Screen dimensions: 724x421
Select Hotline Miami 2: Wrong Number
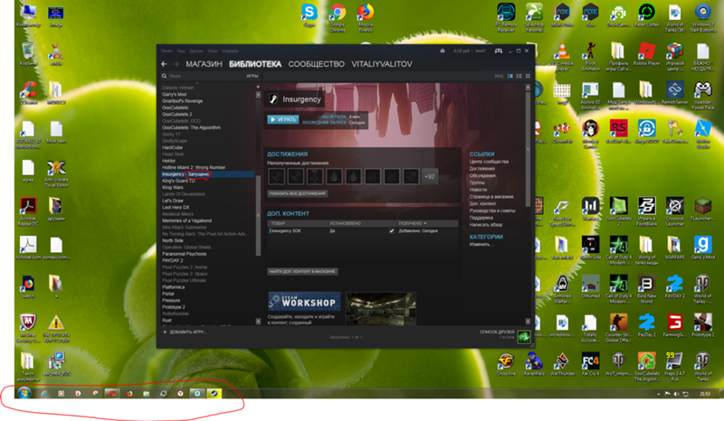[x=194, y=167]
